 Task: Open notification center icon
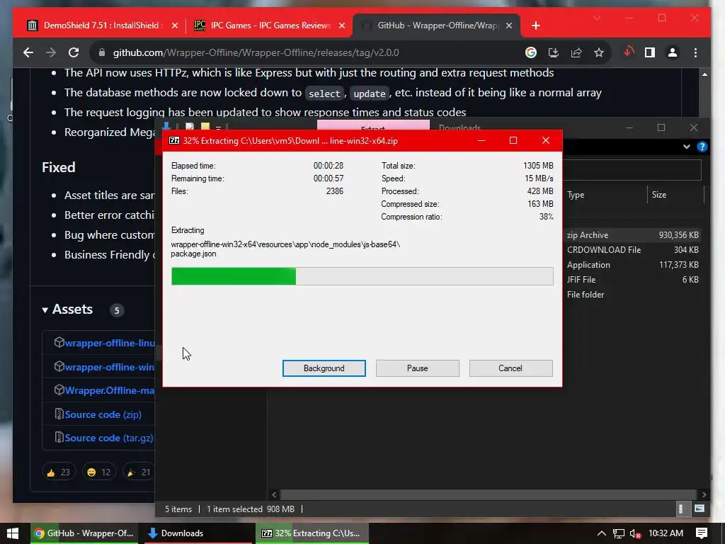pos(702,533)
